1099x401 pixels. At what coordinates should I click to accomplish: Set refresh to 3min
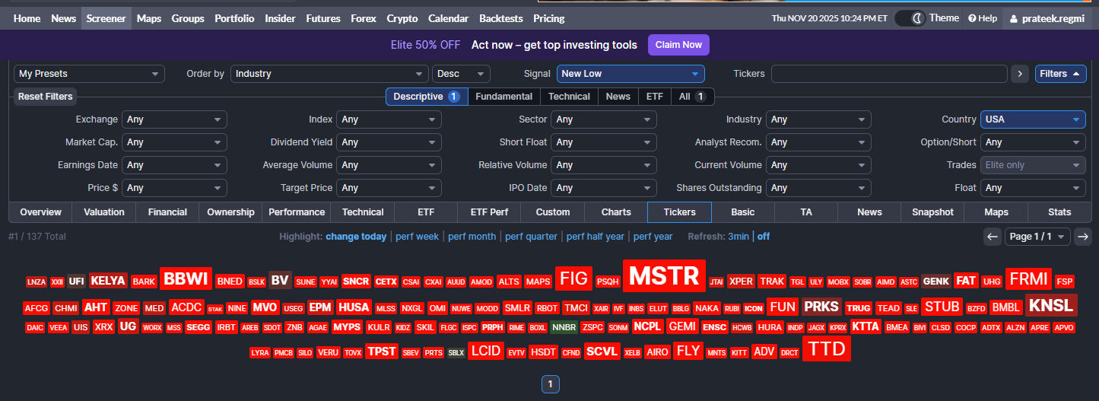pos(738,237)
